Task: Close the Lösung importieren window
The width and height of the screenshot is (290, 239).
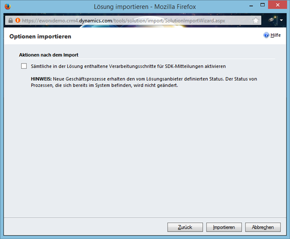Action: (277, 5)
